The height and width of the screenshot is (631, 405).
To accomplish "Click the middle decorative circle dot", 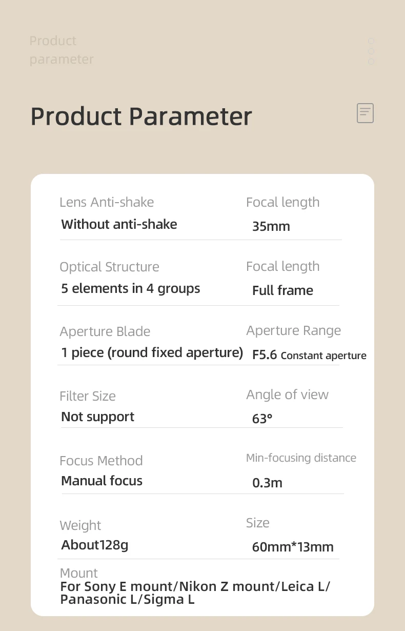I will click(x=371, y=51).
